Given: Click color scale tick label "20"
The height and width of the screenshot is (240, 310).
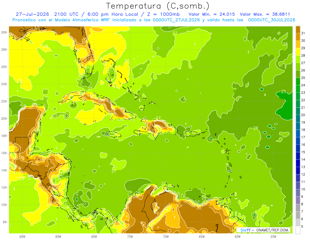Looking at the screenshot, I should (x=303, y=115).
